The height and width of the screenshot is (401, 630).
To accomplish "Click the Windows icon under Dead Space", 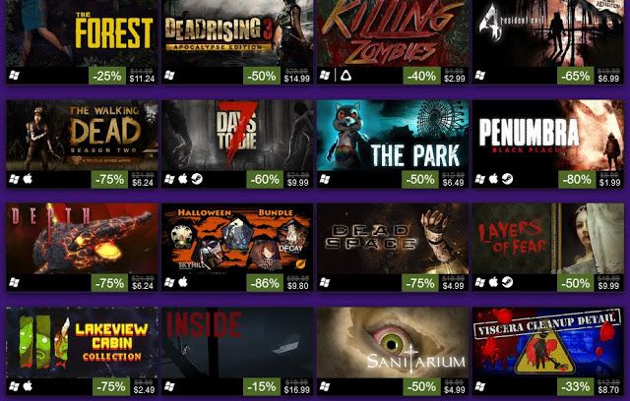I will 325,283.
